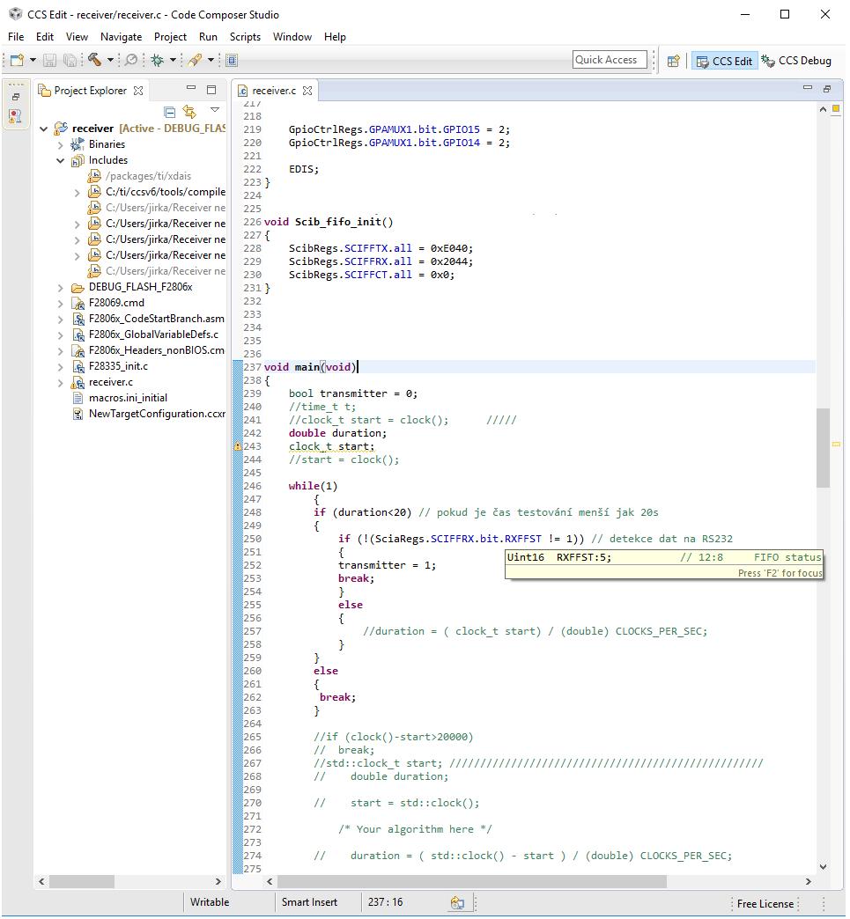Click the editor vertical scrollbar thumb
The height and width of the screenshot is (919, 850).
[823, 447]
